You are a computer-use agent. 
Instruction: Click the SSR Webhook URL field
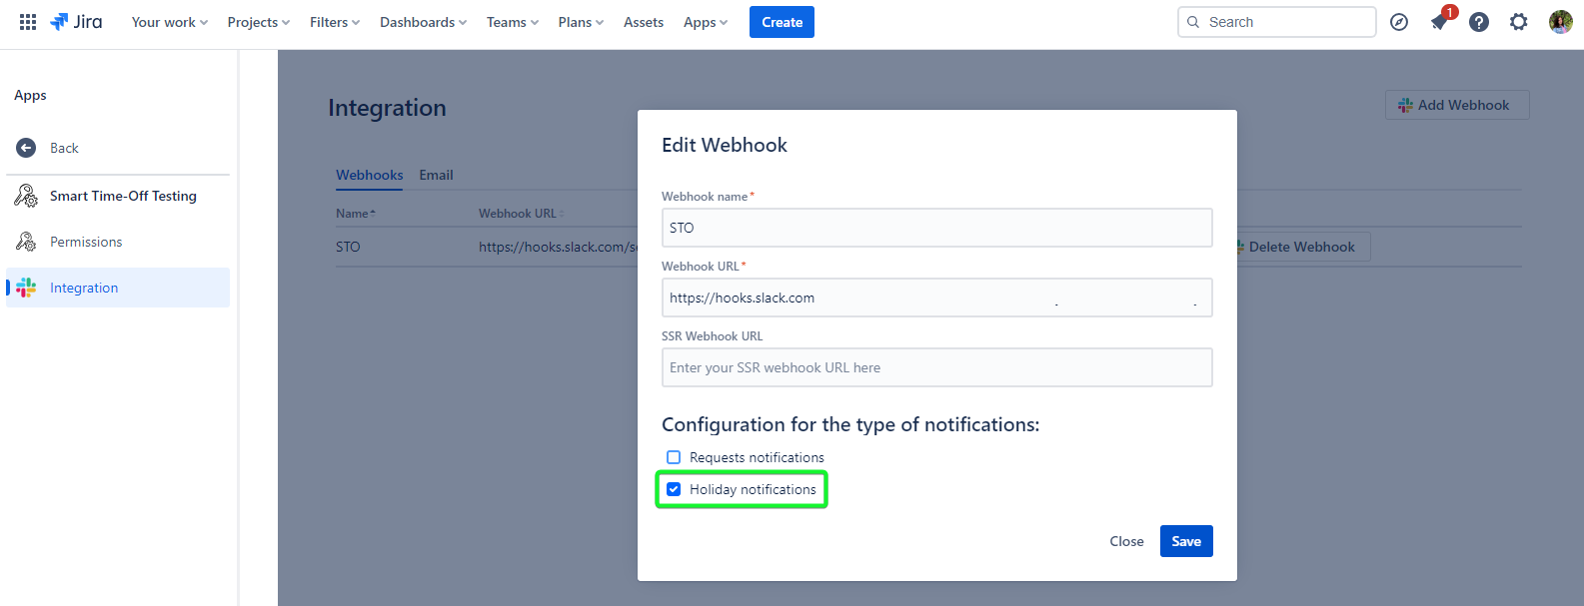click(x=936, y=367)
